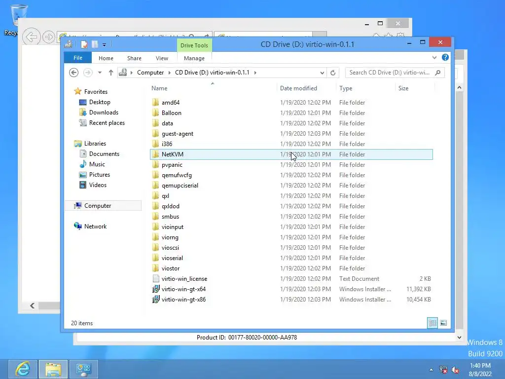The width and height of the screenshot is (505, 379).
Task: Go up one folder level
Action: [111, 73]
